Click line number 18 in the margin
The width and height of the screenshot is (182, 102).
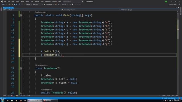(13, 55)
